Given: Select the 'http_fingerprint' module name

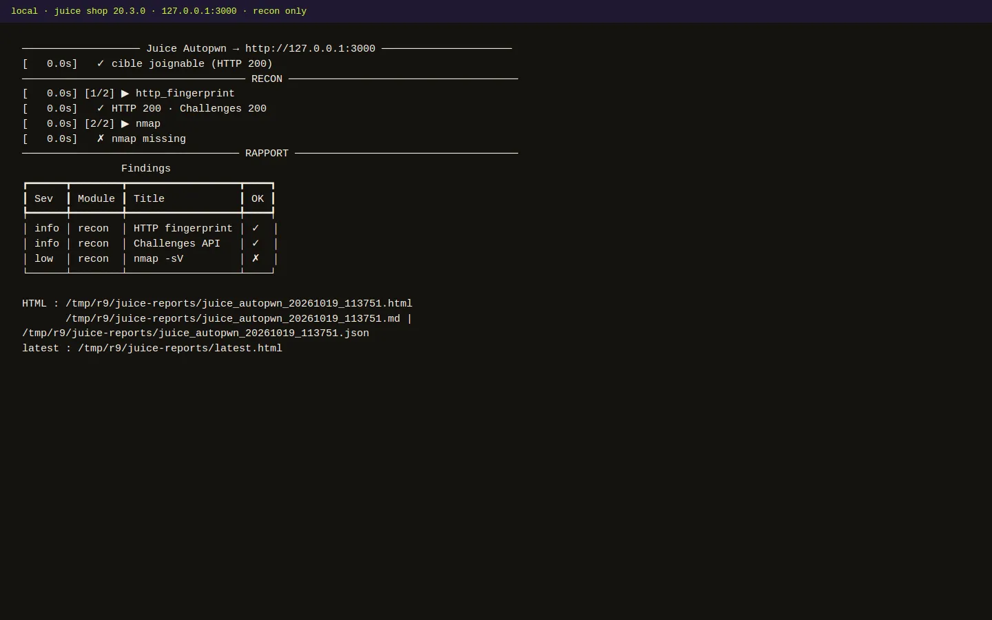Looking at the screenshot, I should 185,94.
